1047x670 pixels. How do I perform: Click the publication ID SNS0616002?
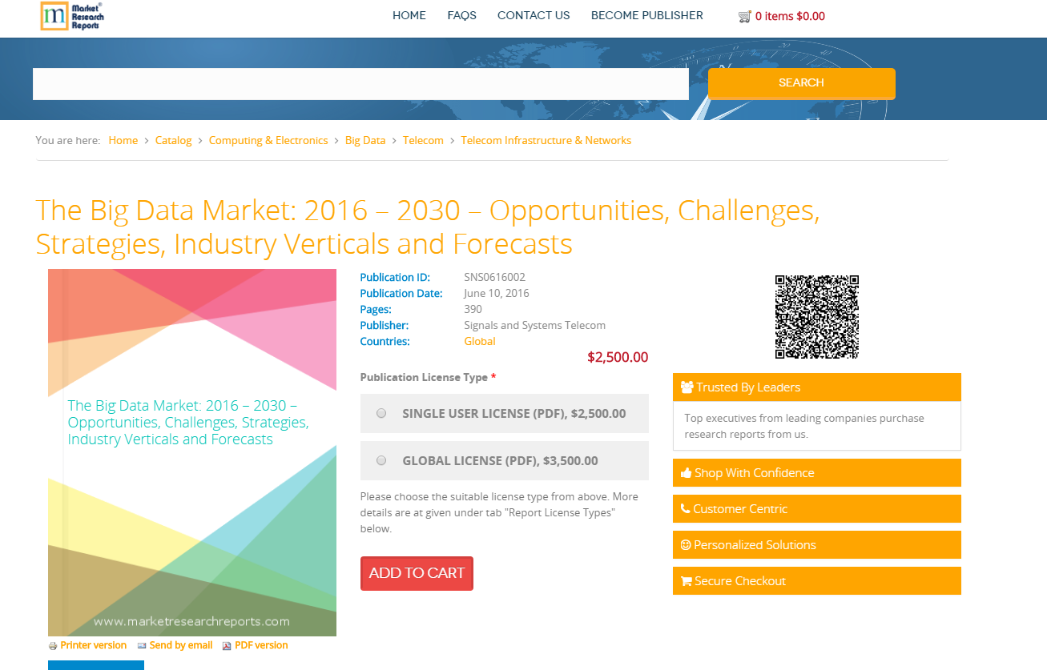pyautogui.click(x=494, y=277)
